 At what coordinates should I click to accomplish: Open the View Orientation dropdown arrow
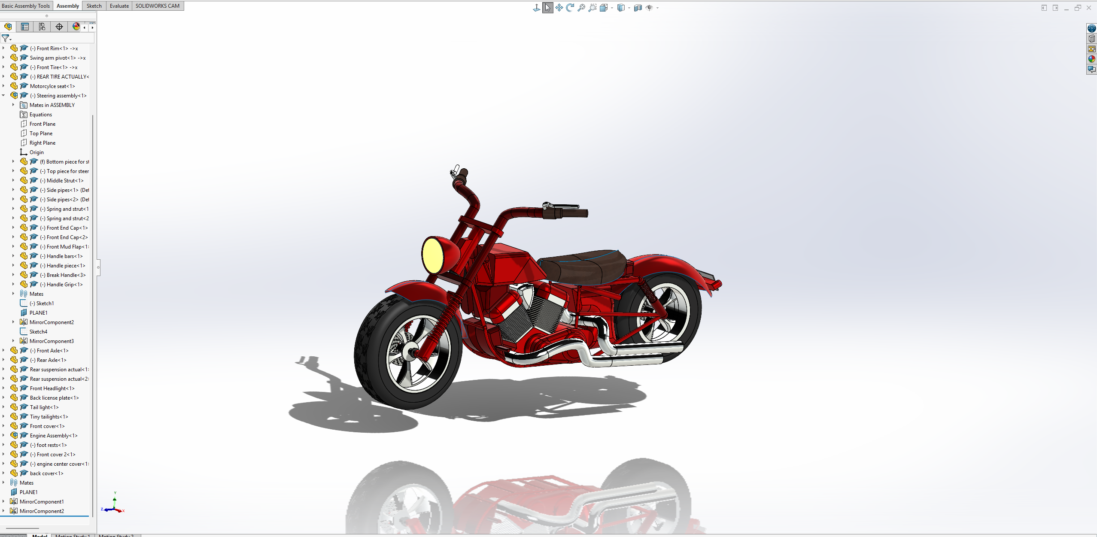pyautogui.click(x=612, y=8)
